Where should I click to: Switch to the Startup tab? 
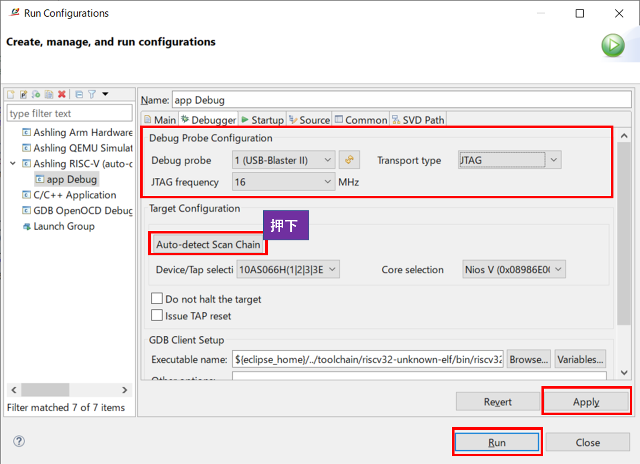(x=263, y=120)
